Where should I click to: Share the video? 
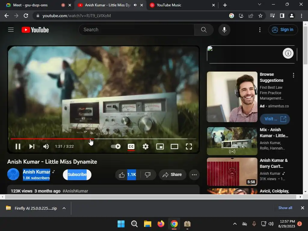tap(172, 175)
